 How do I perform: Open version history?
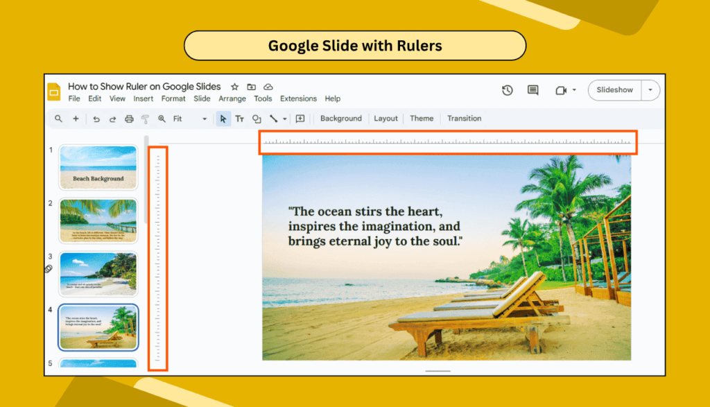507,90
